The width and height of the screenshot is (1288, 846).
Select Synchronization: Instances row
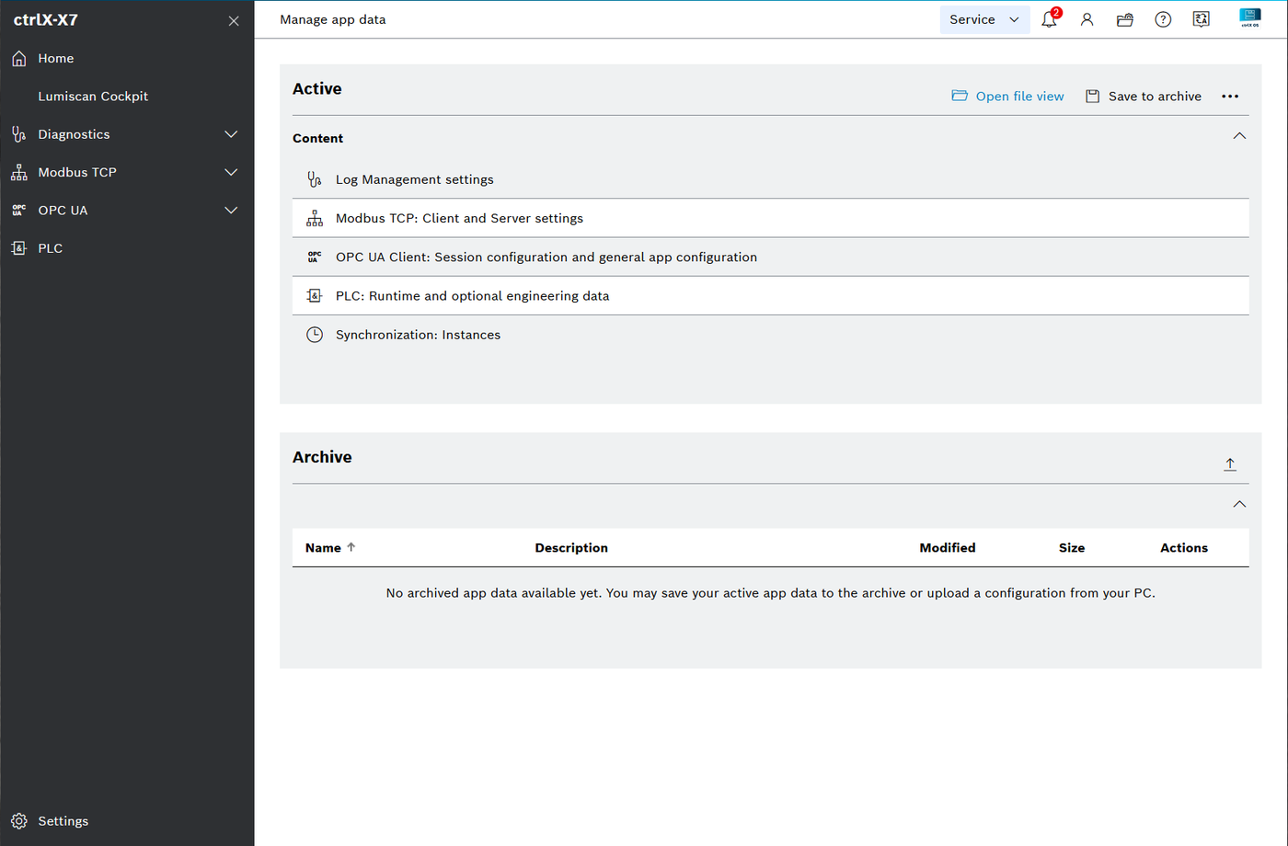pyautogui.click(x=771, y=335)
